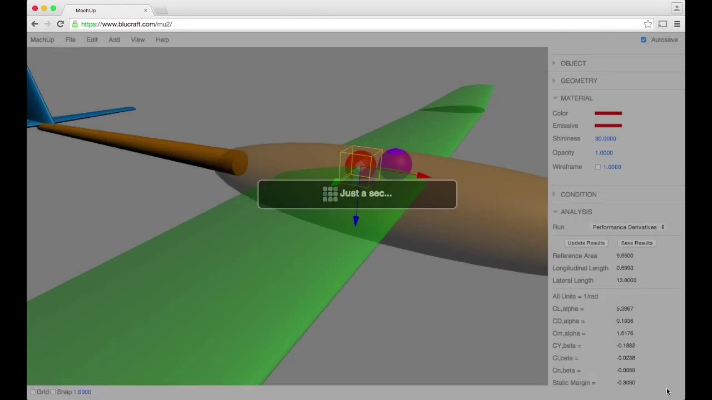The image size is (712, 400).
Task: Click the address bar URL
Action: tap(126, 24)
